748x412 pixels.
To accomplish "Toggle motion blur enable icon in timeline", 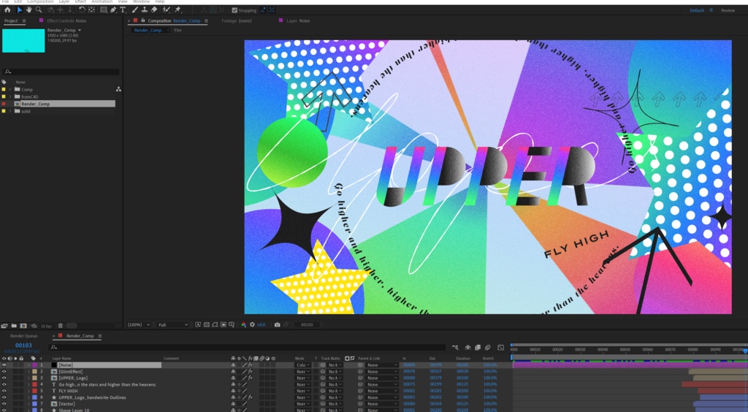I will click(487, 348).
